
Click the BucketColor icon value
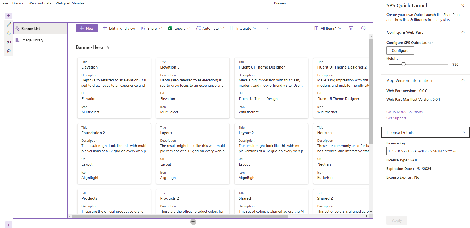[x=327, y=178]
